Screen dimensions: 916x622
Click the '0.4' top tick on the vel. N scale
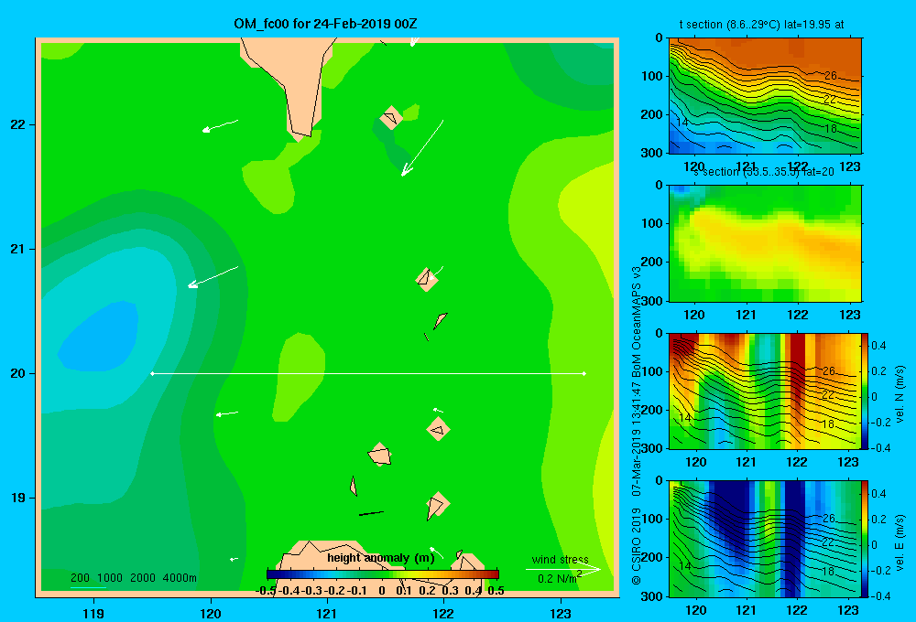[878, 346]
